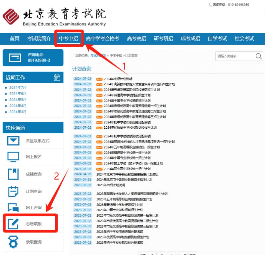Click date 2024-07-03 in the list
The height and width of the screenshot is (255, 265).
click(82, 79)
